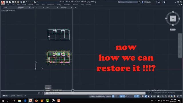
Task: Open the Help question mark icon
Action: coord(164,2)
